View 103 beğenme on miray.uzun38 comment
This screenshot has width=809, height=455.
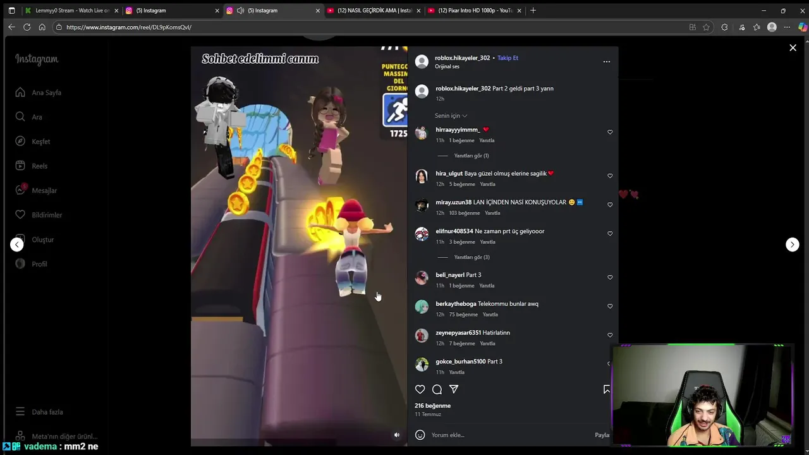click(465, 213)
